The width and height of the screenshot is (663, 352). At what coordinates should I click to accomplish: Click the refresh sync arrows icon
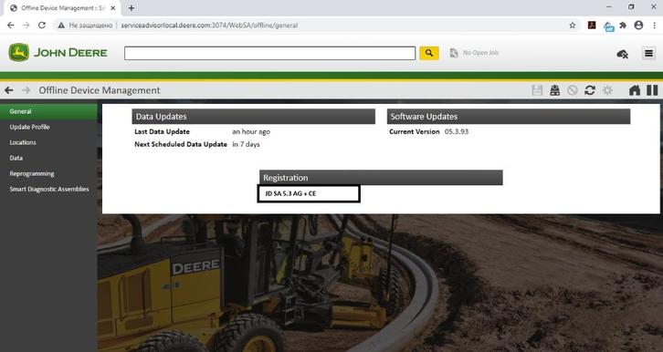tap(590, 90)
